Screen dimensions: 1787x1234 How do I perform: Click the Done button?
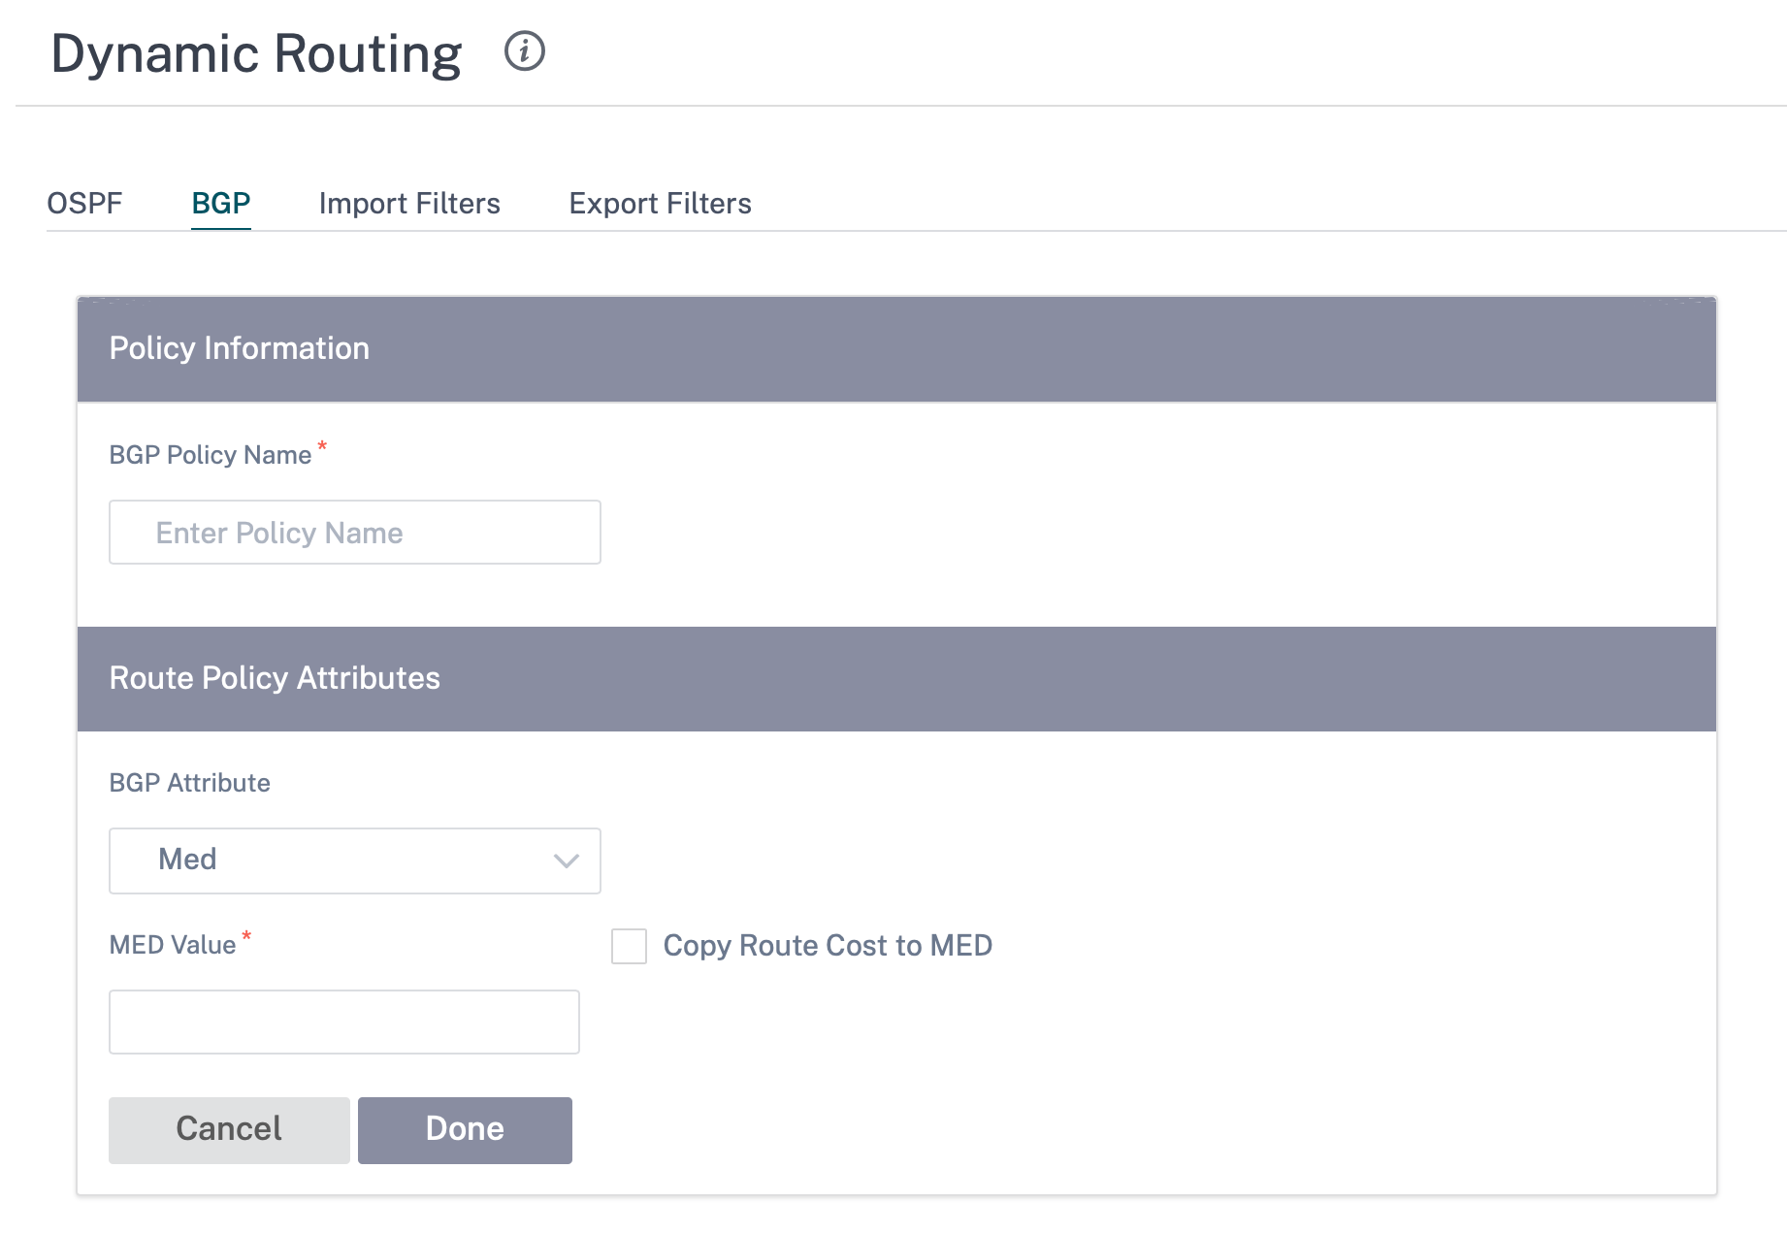[x=465, y=1130]
